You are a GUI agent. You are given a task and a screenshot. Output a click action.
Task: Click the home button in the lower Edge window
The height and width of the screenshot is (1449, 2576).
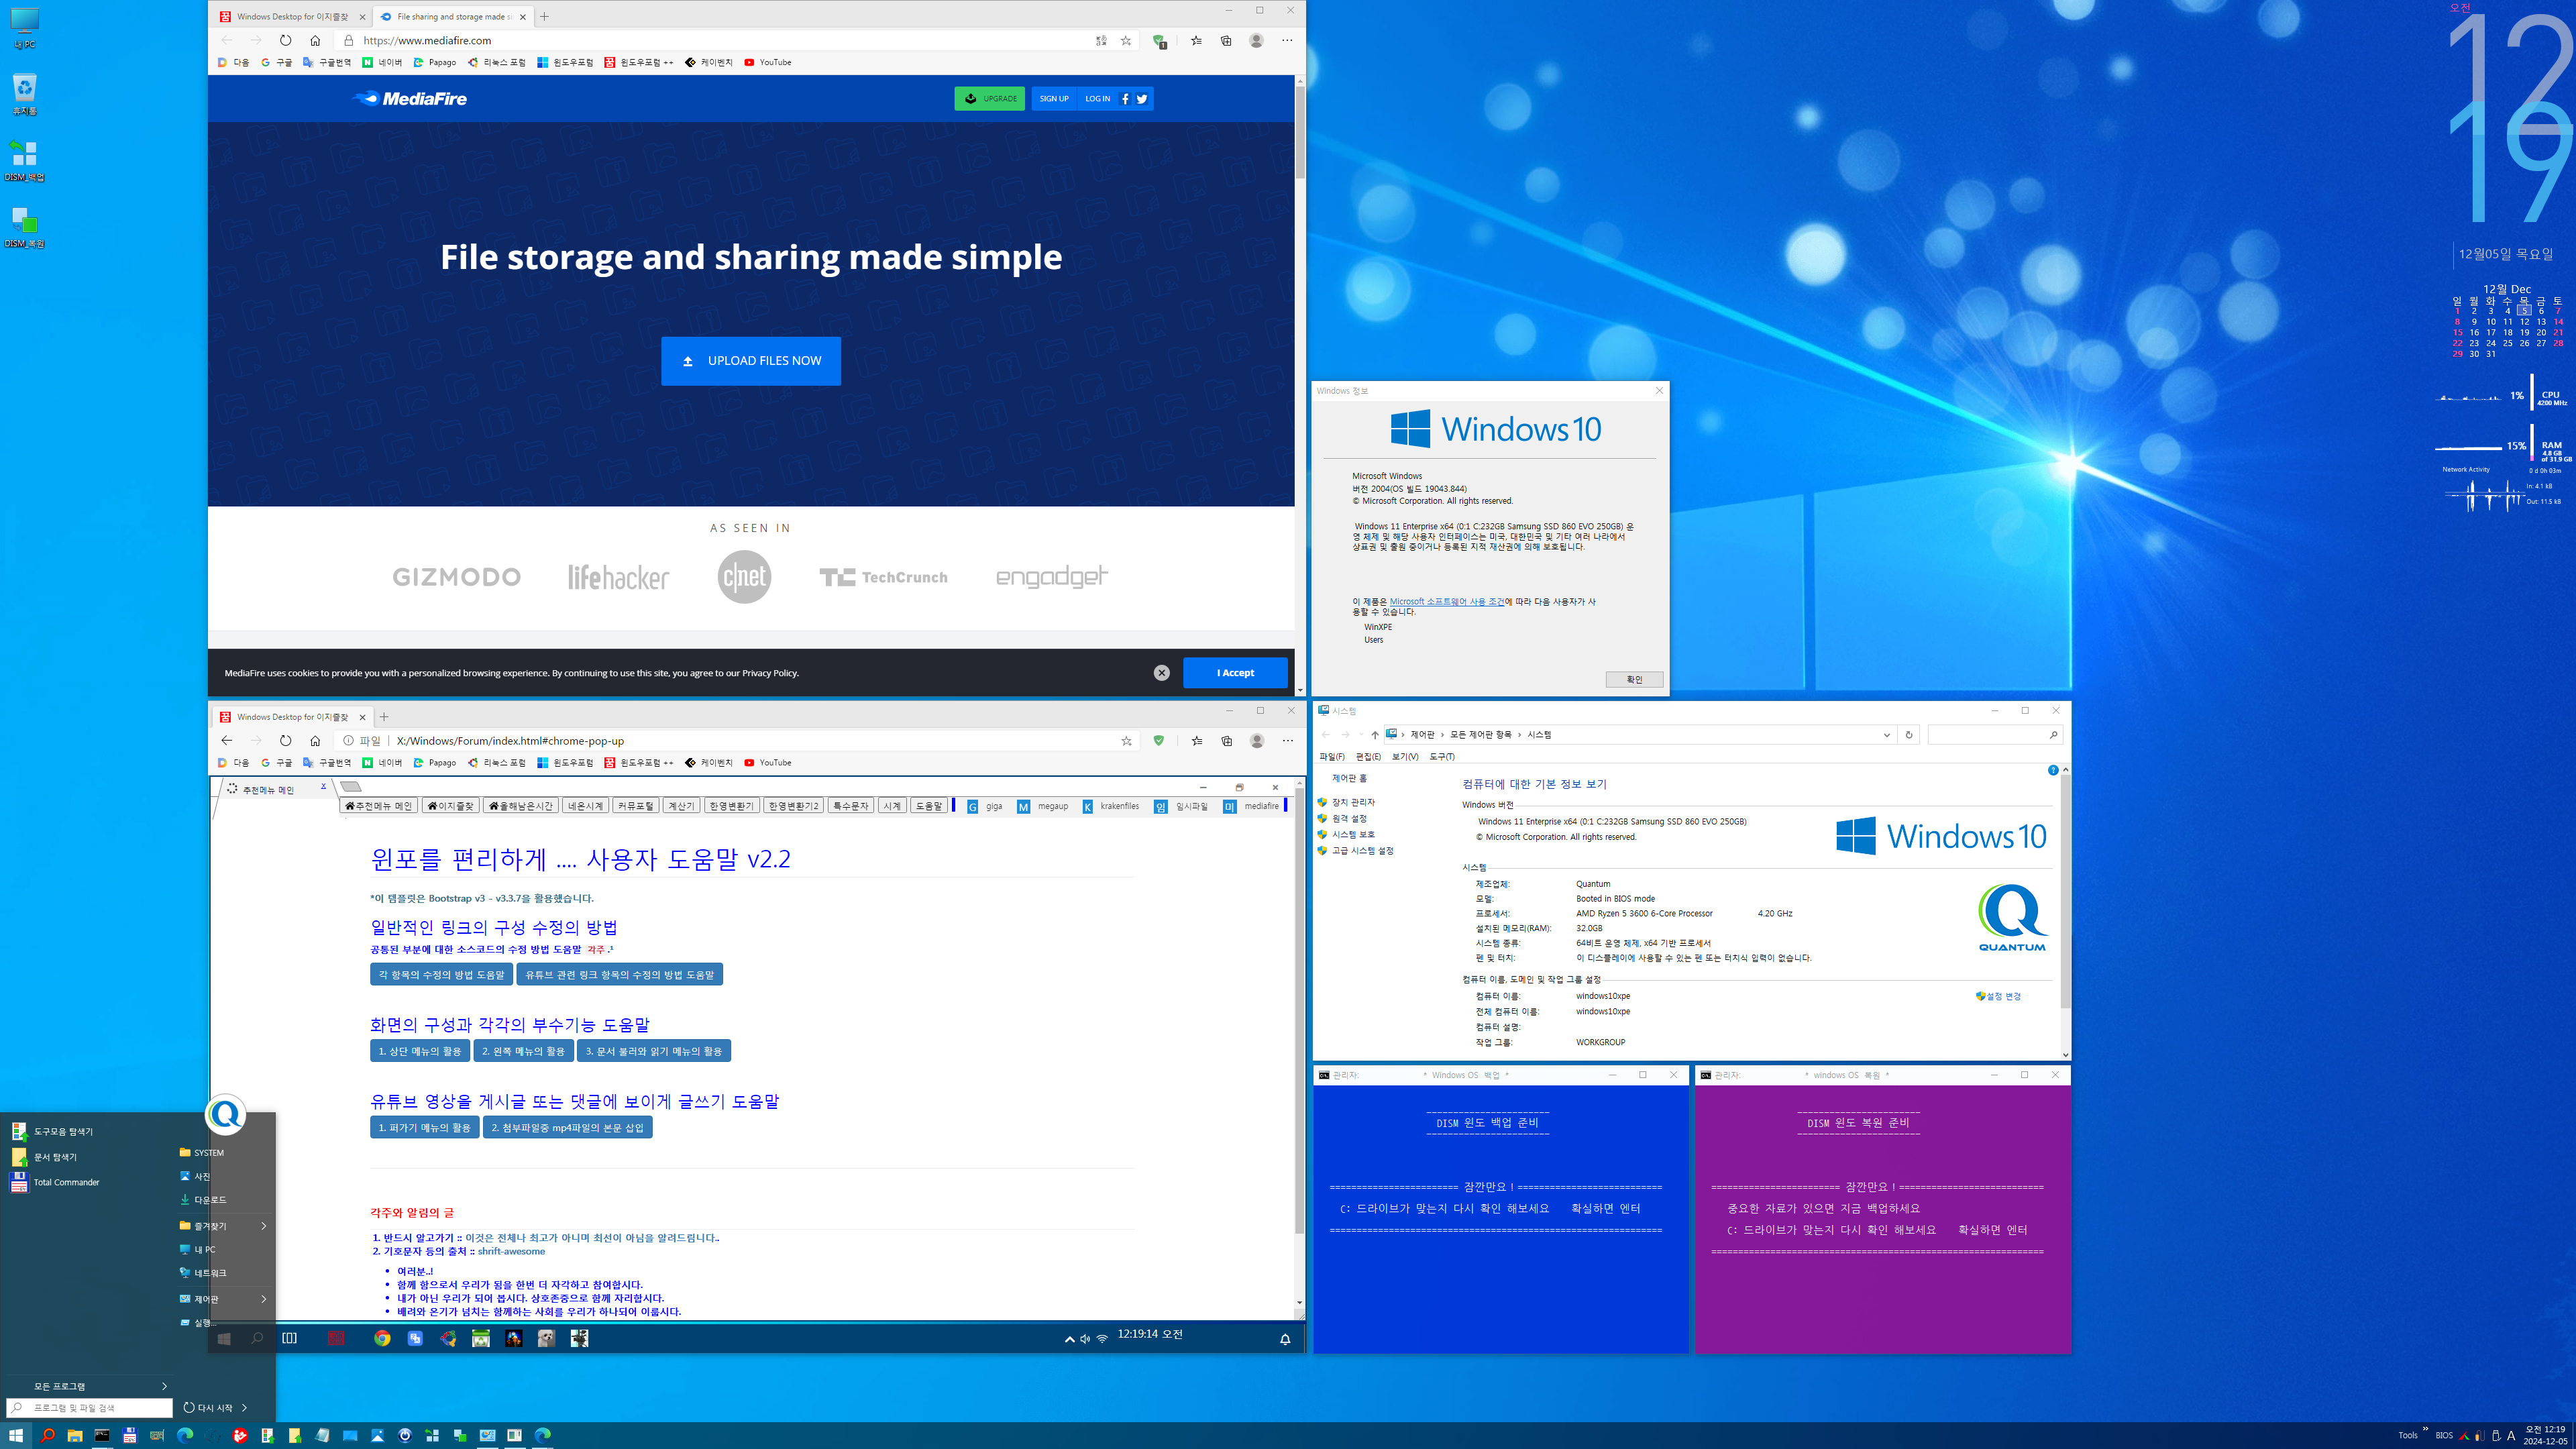(315, 741)
